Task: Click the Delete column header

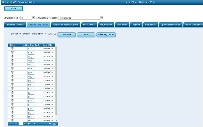Action: [12, 45]
